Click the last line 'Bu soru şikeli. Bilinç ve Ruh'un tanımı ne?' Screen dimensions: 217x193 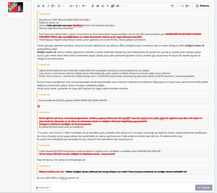click(x=58, y=178)
